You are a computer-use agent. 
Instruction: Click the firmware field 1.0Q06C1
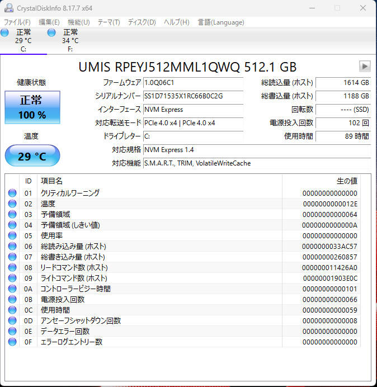(194, 83)
